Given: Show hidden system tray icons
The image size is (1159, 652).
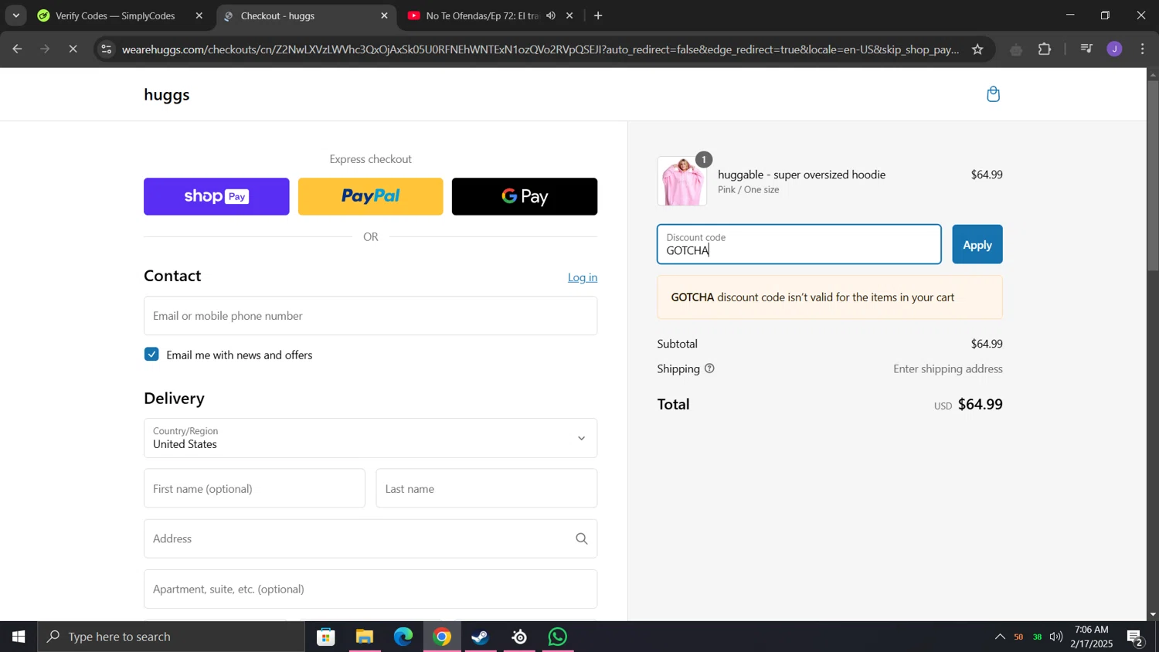Looking at the screenshot, I should [1000, 637].
